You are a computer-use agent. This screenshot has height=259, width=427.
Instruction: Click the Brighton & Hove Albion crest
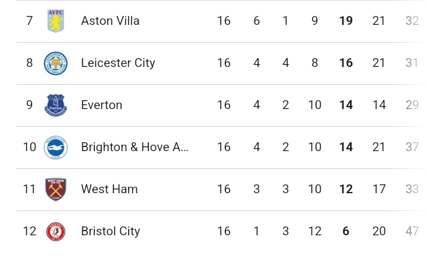pyautogui.click(x=56, y=148)
